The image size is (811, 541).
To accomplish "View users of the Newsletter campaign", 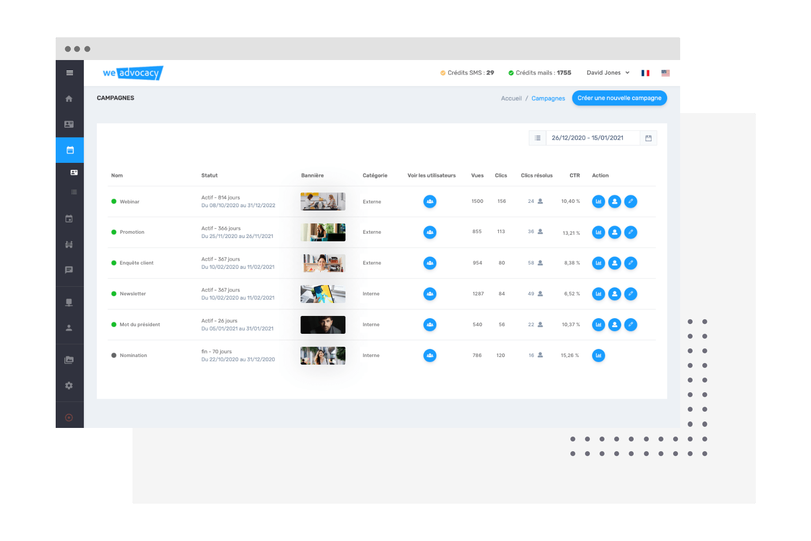I will (x=430, y=294).
